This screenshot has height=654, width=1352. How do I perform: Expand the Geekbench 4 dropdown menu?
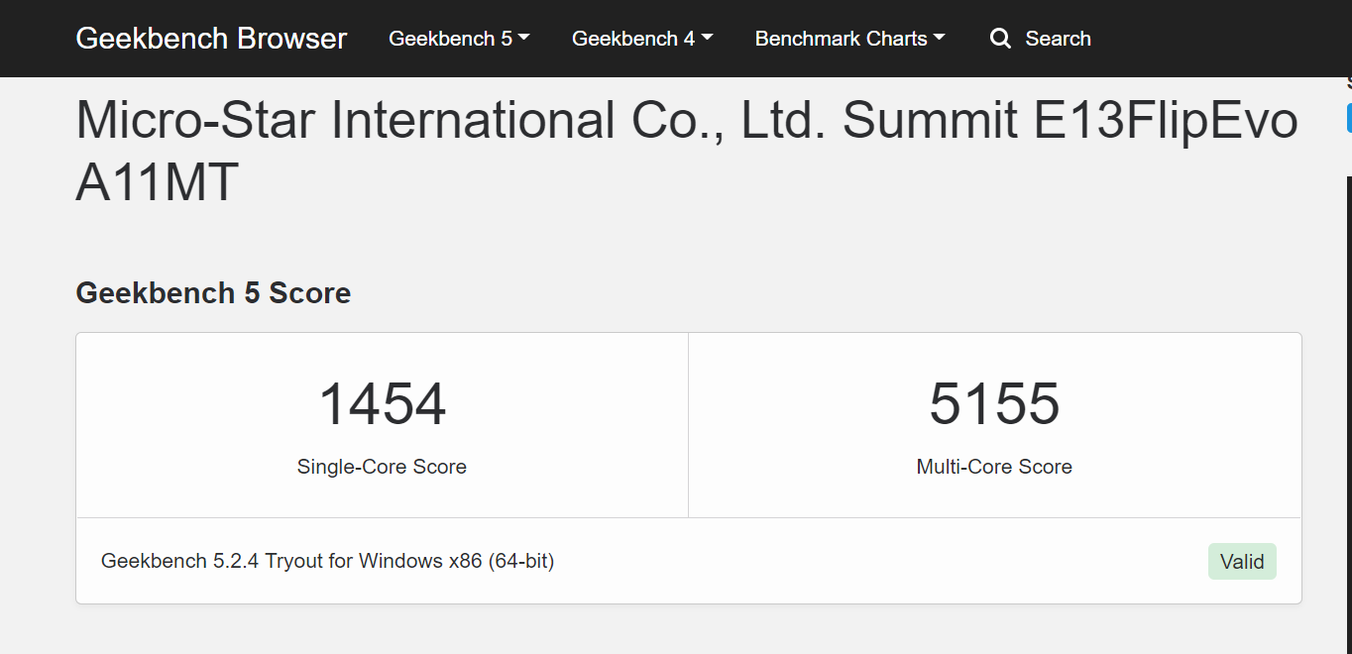click(x=642, y=39)
